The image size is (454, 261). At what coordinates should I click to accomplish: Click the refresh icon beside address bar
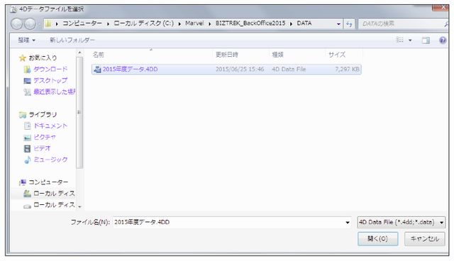pyautogui.click(x=349, y=24)
